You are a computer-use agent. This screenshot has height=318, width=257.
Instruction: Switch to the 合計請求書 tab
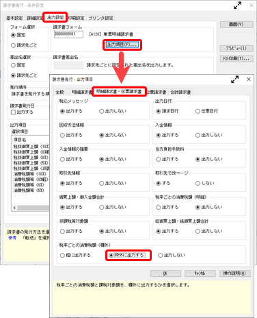[x=180, y=92]
